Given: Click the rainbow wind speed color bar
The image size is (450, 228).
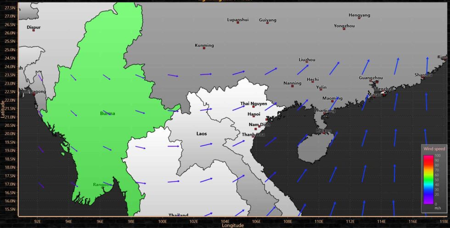Looking at the screenshot, I should [x=428, y=179].
